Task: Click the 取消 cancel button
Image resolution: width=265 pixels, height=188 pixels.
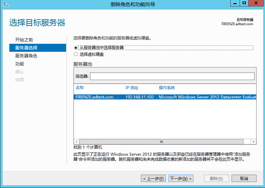Action: point(244,179)
